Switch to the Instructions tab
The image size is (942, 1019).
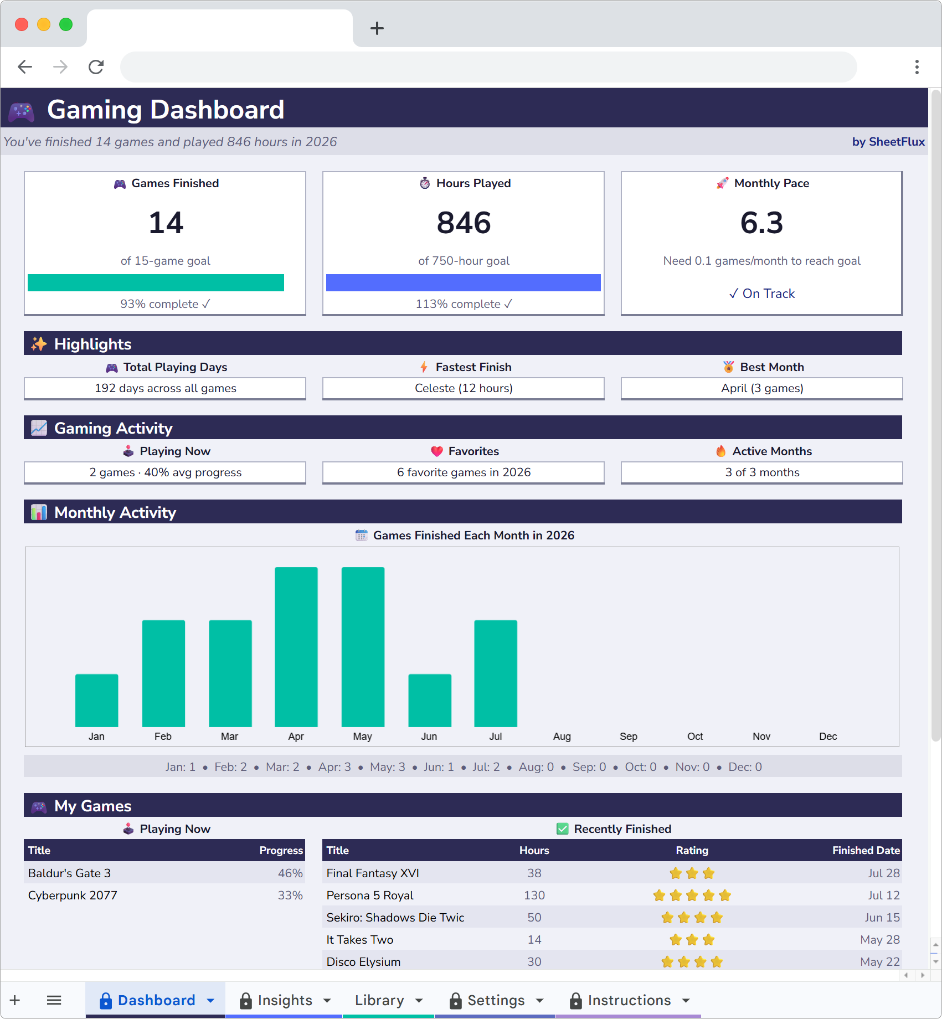pyautogui.click(x=630, y=1000)
